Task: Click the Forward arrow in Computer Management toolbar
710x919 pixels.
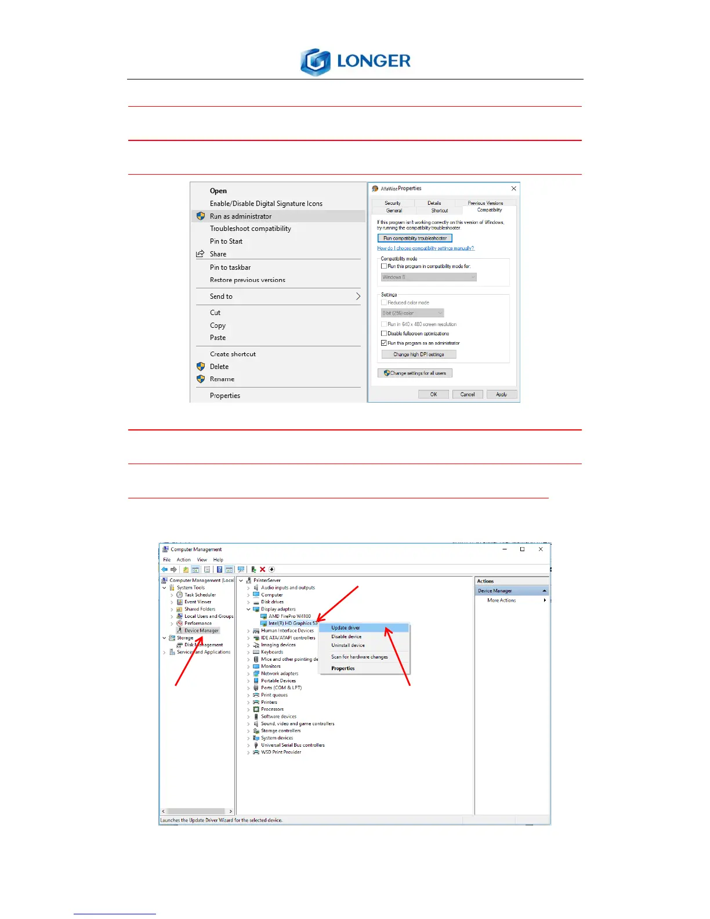Action: pos(173,569)
